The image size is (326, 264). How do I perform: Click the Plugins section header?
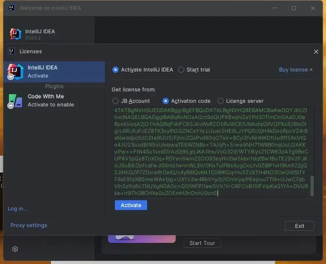coord(54,86)
